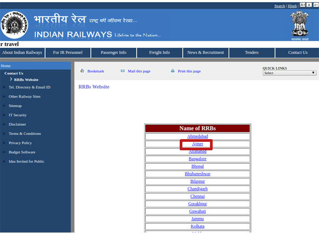The width and height of the screenshot is (319, 239).
Task: Select Contact Us in sidebar
Action: [14, 73]
